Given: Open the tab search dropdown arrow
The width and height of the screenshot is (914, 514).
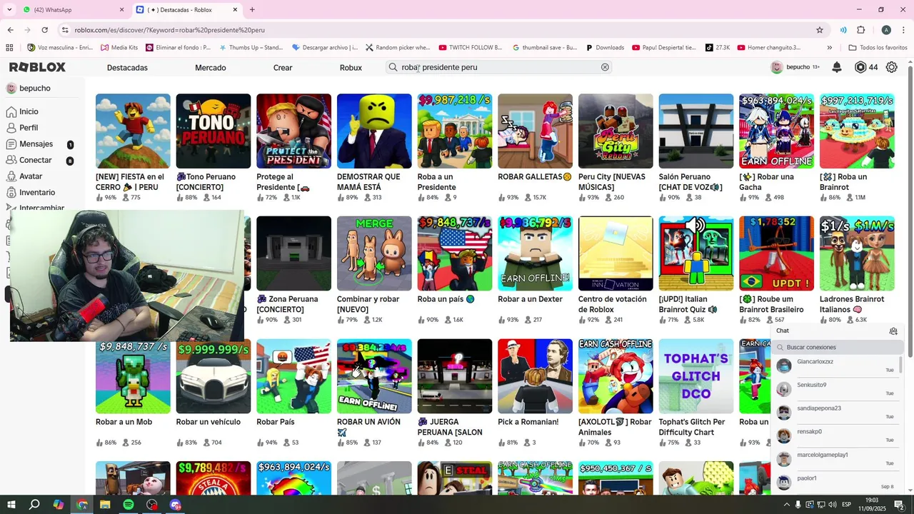Looking at the screenshot, I should [x=9, y=10].
